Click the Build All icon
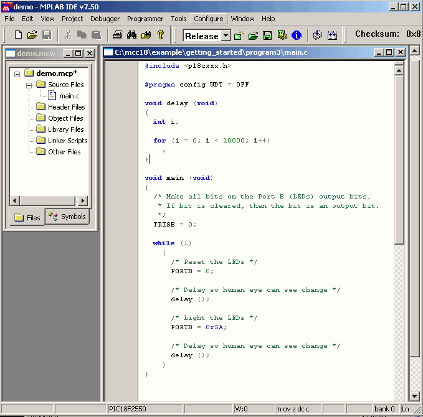The width and height of the screenshot is (423, 417). click(332, 35)
